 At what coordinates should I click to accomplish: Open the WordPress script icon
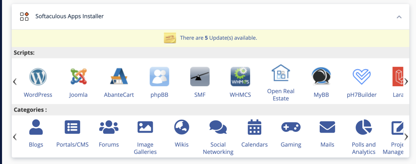[x=38, y=77]
